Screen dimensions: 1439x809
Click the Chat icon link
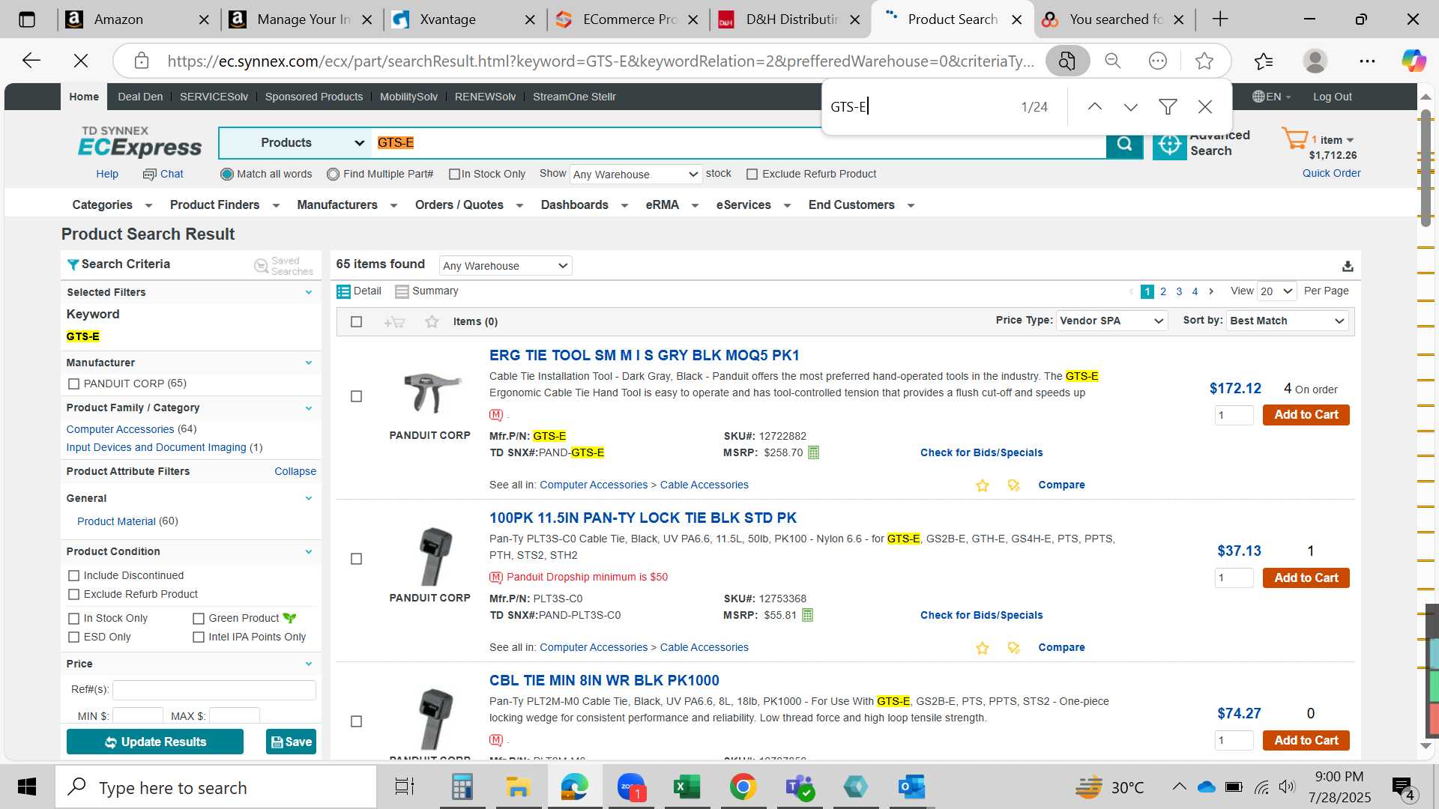(x=149, y=174)
